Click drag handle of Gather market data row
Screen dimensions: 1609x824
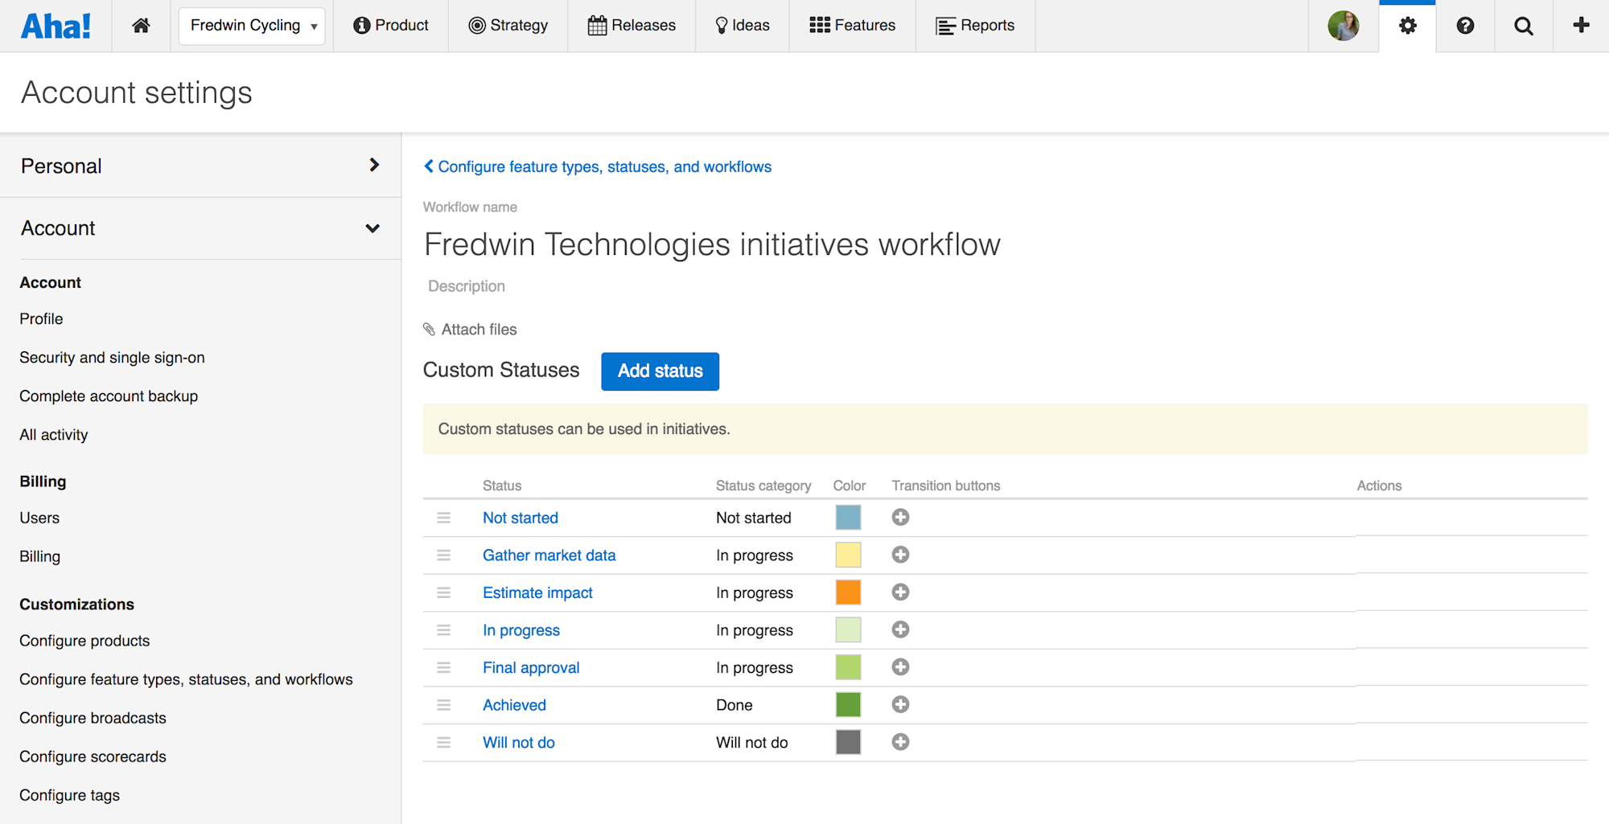[443, 555]
